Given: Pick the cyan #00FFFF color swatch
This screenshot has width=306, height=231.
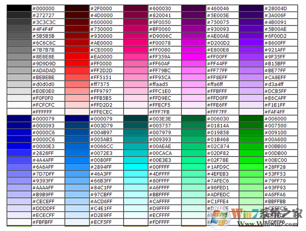Looking at the screenshot, I should pyautogui.click(x=135, y=166).
